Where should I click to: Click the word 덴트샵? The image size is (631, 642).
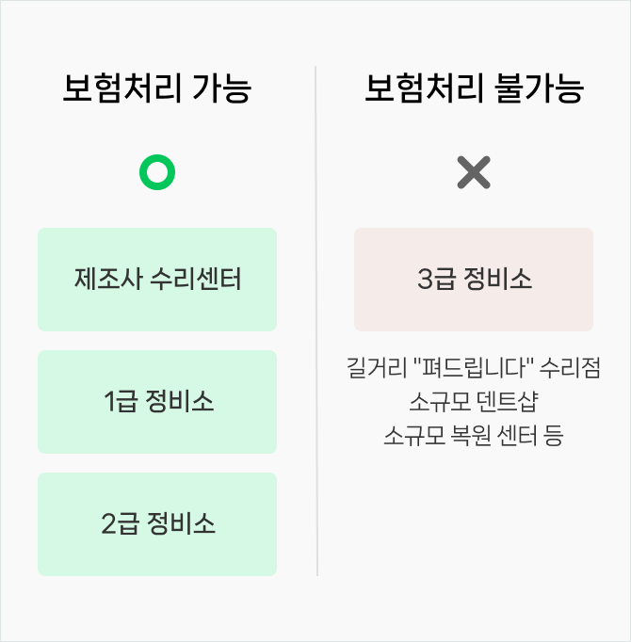tap(508, 402)
